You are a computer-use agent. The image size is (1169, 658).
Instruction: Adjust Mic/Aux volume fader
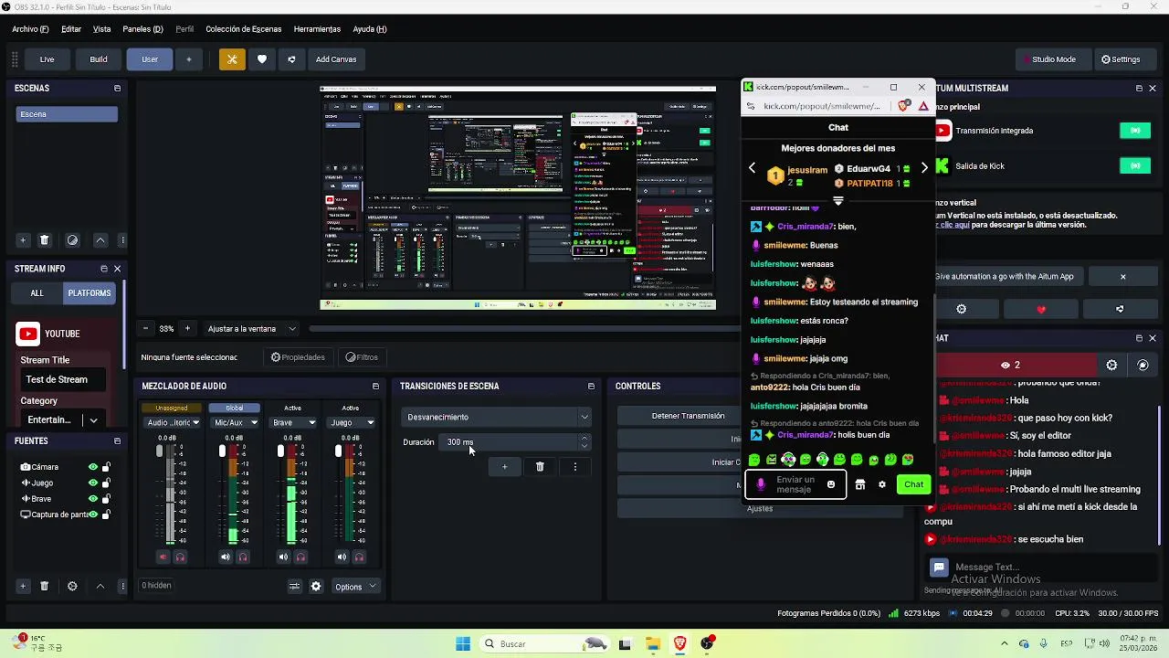pyautogui.click(x=222, y=451)
